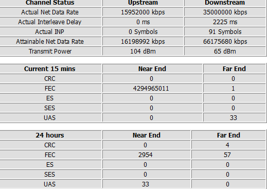The height and width of the screenshot is (189, 267).
Task: Select the Current 15 mins header
Action: pos(50,69)
